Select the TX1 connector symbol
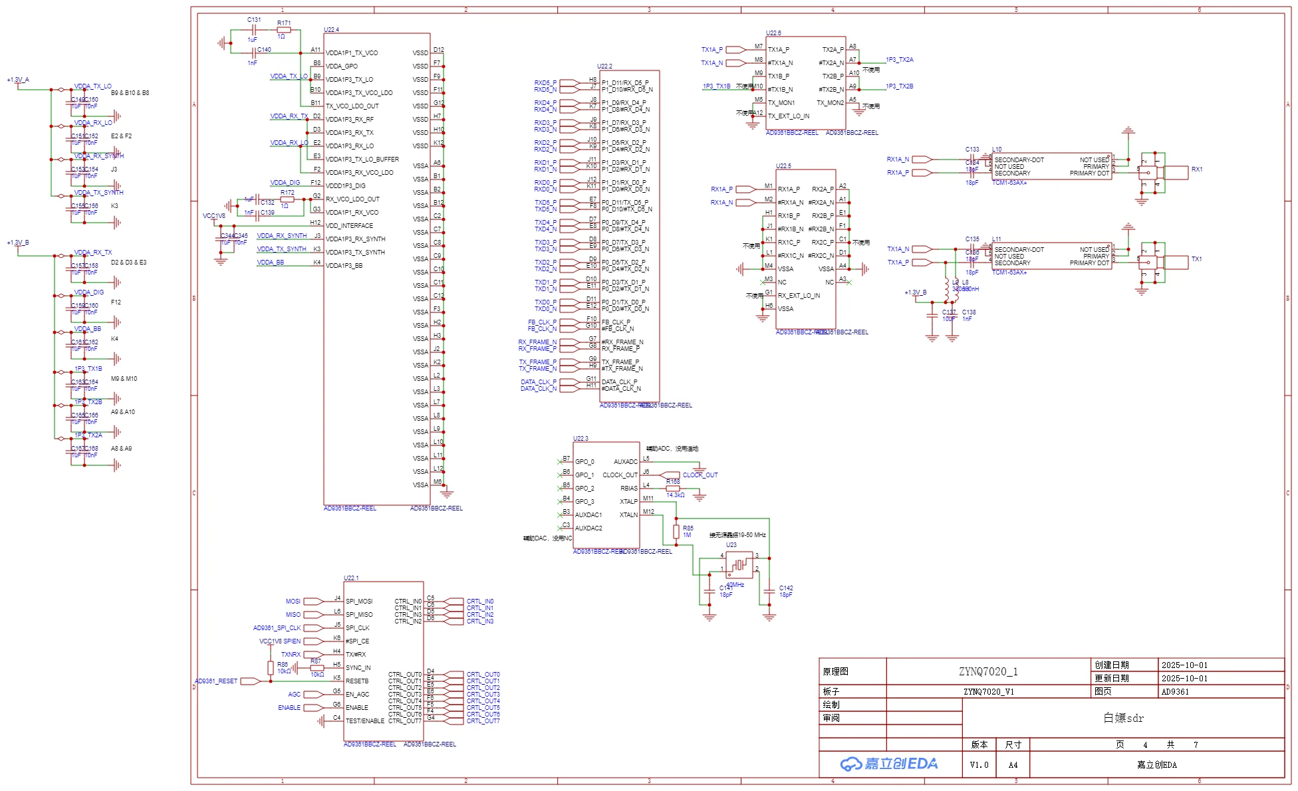 (1175, 262)
